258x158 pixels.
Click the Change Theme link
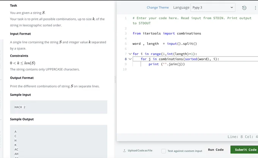pyautogui.click(x=157, y=8)
